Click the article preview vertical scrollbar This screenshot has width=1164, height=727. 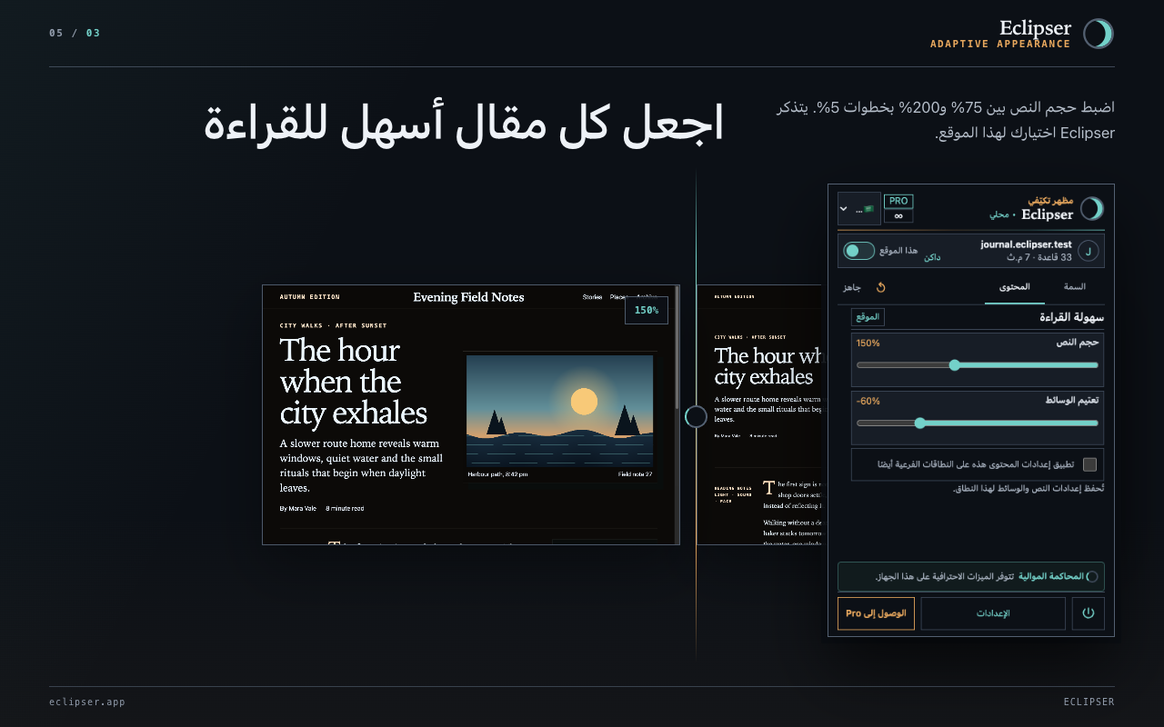click(x=677, y=348)
